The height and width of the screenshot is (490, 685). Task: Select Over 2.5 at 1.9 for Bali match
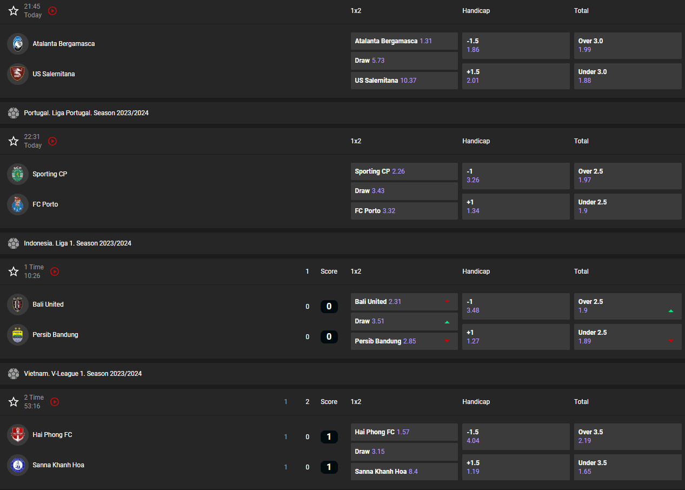[x=628, y=306]
